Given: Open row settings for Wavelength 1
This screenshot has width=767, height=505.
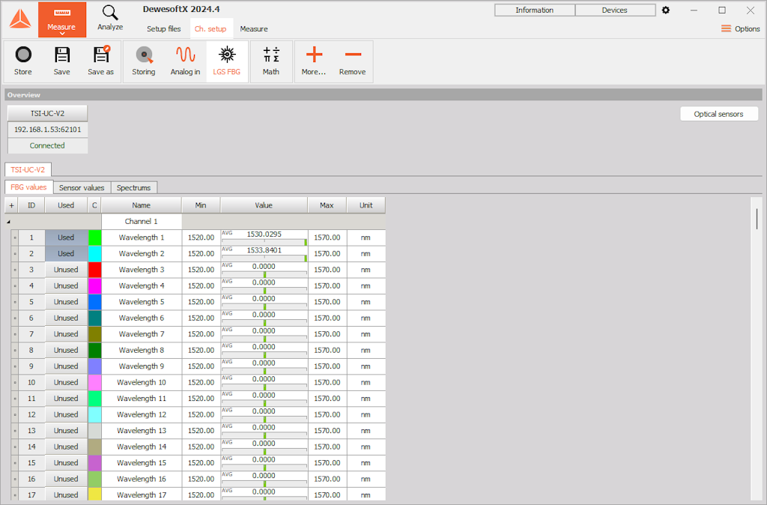Looking at the screenshot, I should pyautogui.click(x=15, y=238).
